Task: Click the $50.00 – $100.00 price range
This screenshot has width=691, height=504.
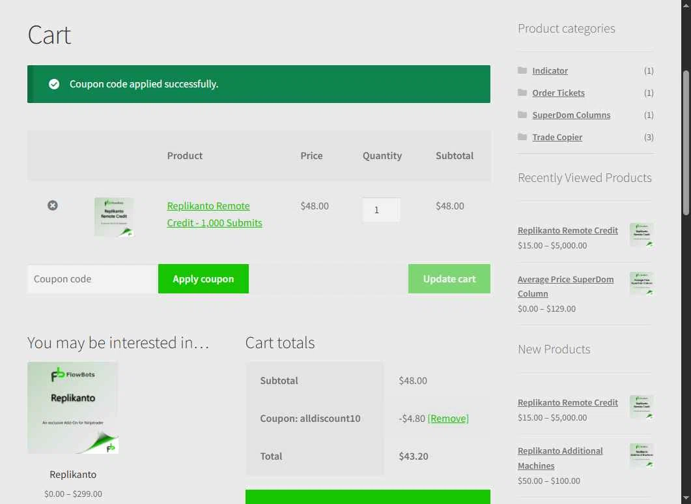Action: [x=548, y=481]
